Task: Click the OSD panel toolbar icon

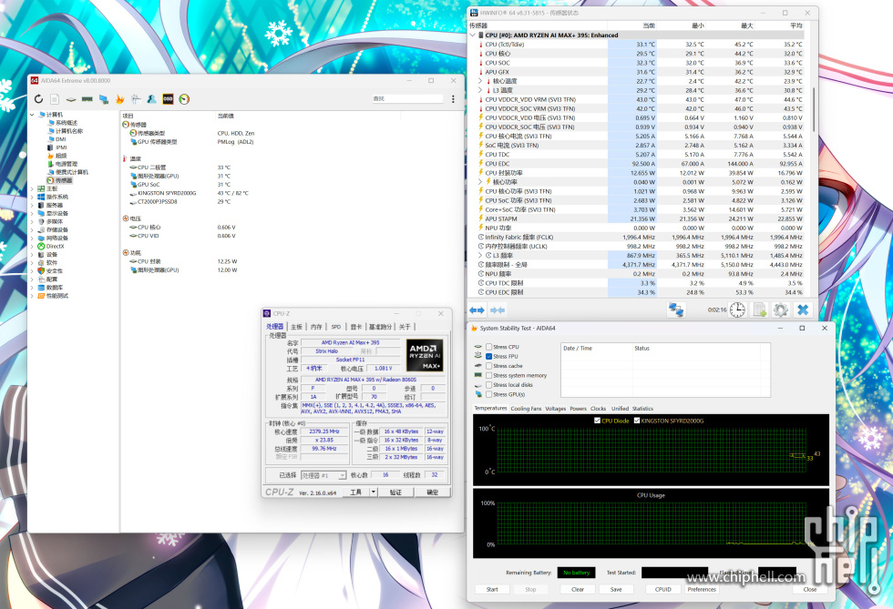Action: [168, 98]
